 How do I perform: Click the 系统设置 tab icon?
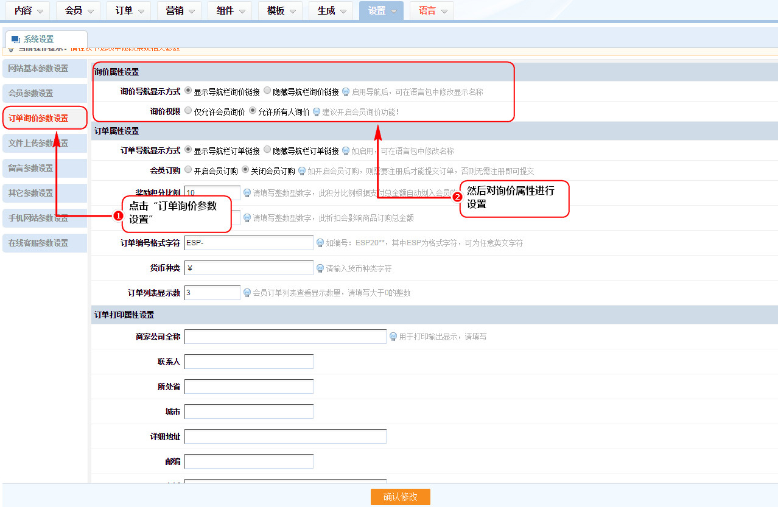point(16,40)
